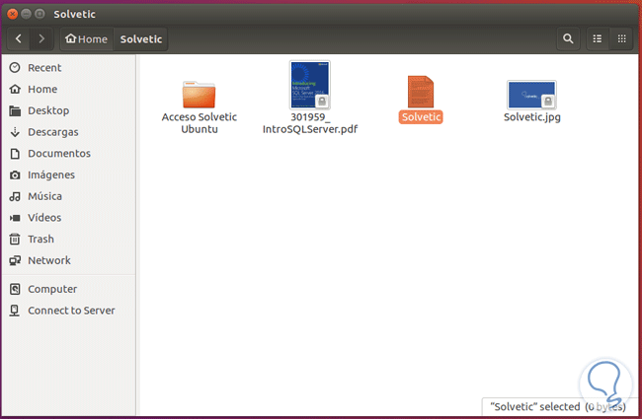Select the 301959_IntroSQLServer.pdf thumbnail
Image resolution: width=642 pixels, height=419 pixels.
click(x=310, y=85)
